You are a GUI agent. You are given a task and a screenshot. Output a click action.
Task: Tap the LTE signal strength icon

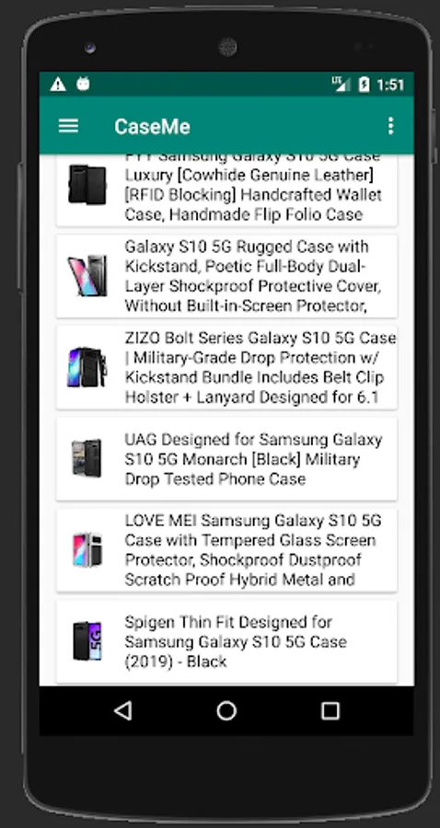(341, 84)
